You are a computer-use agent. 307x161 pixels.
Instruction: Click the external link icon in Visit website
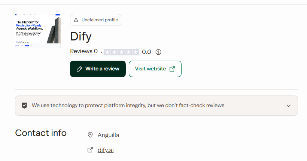point(172,69)
